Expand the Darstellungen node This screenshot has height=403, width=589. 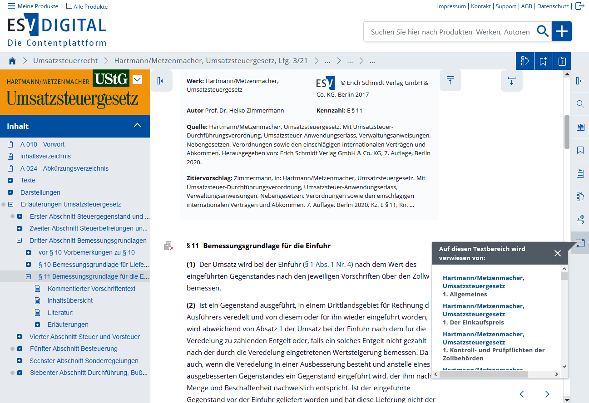[10, 192]
